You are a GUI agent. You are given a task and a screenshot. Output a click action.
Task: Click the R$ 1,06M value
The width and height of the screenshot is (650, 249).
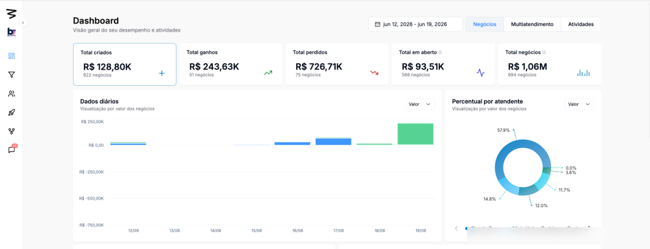(x=528, y=66)
